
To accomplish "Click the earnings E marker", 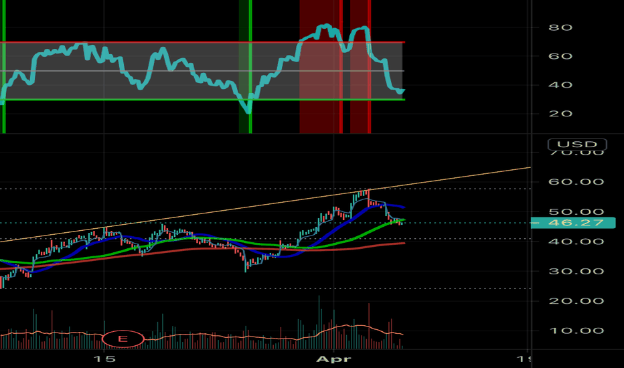I will tap(123, 339).
